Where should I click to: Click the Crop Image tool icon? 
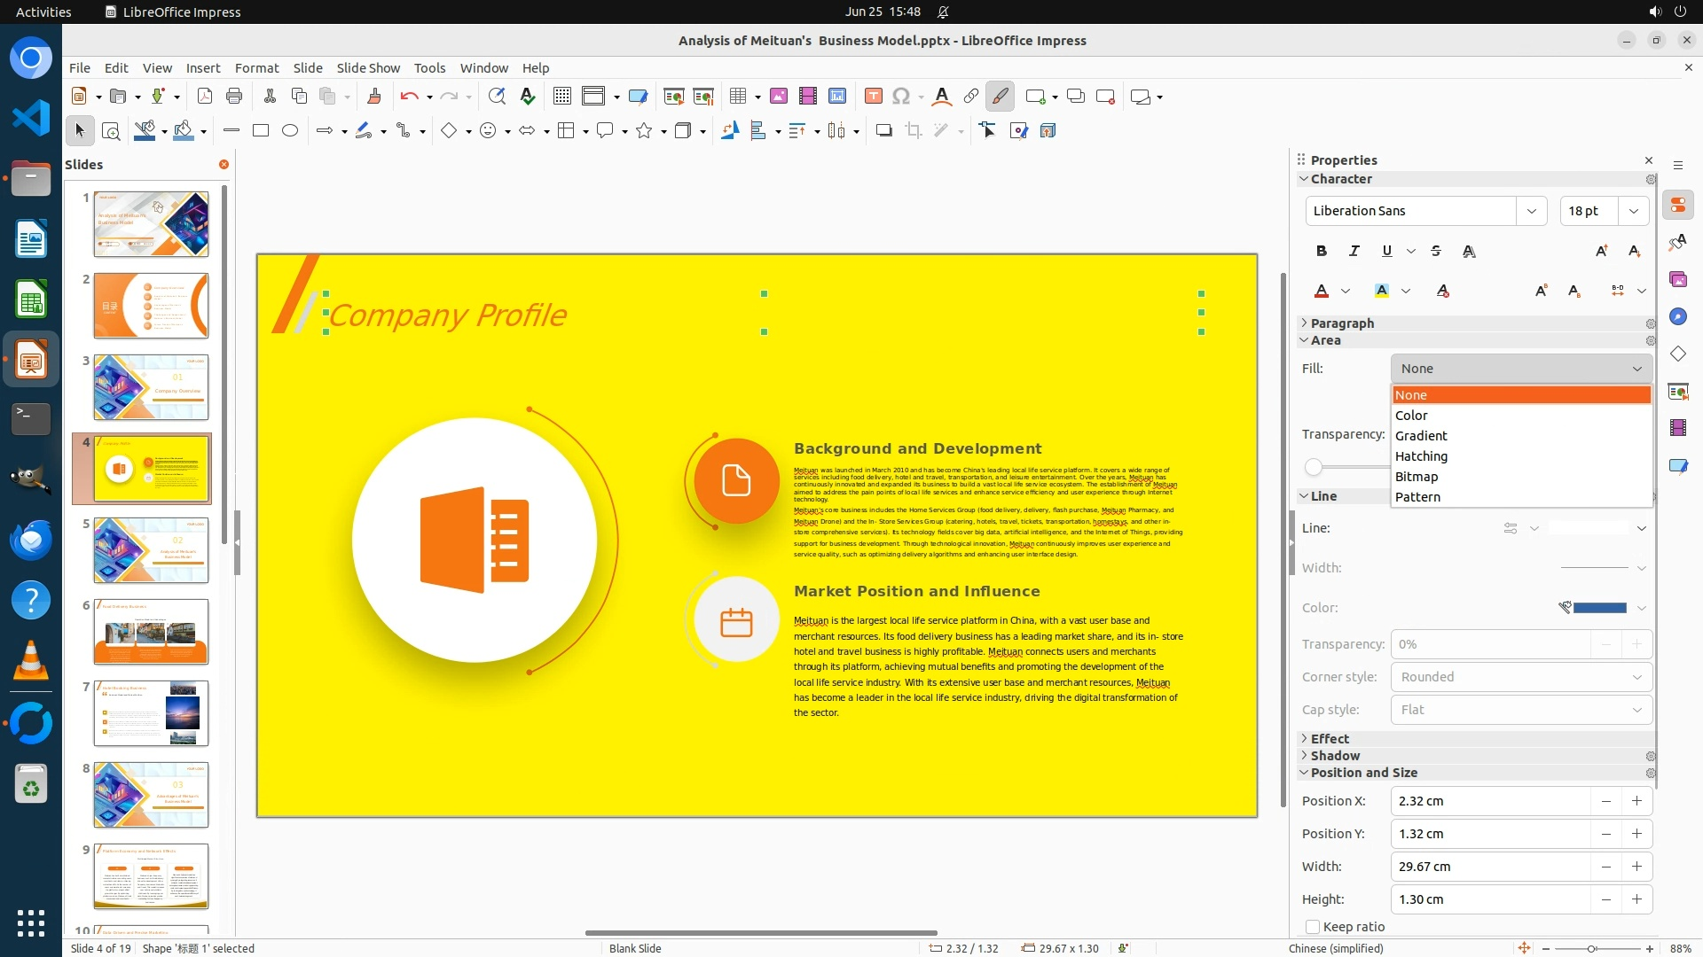pyautogui.click(x=913, y=131)
